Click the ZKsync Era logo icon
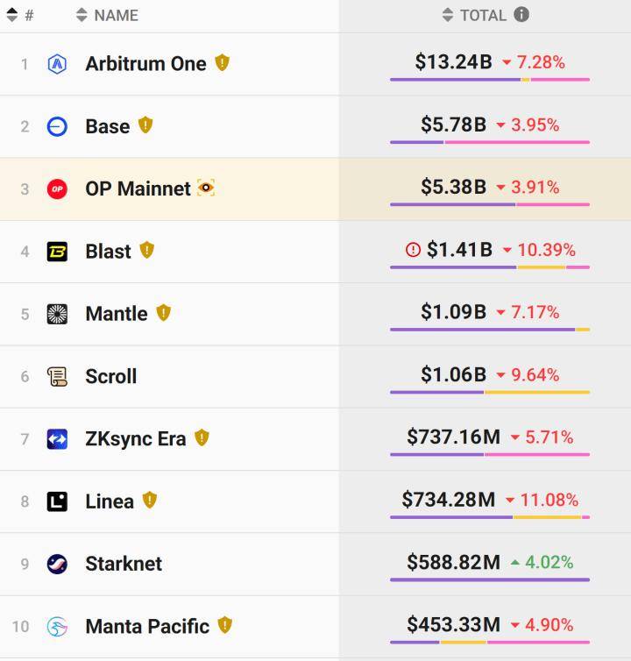This screenshot has height=661, width=631. pos(57,439)
